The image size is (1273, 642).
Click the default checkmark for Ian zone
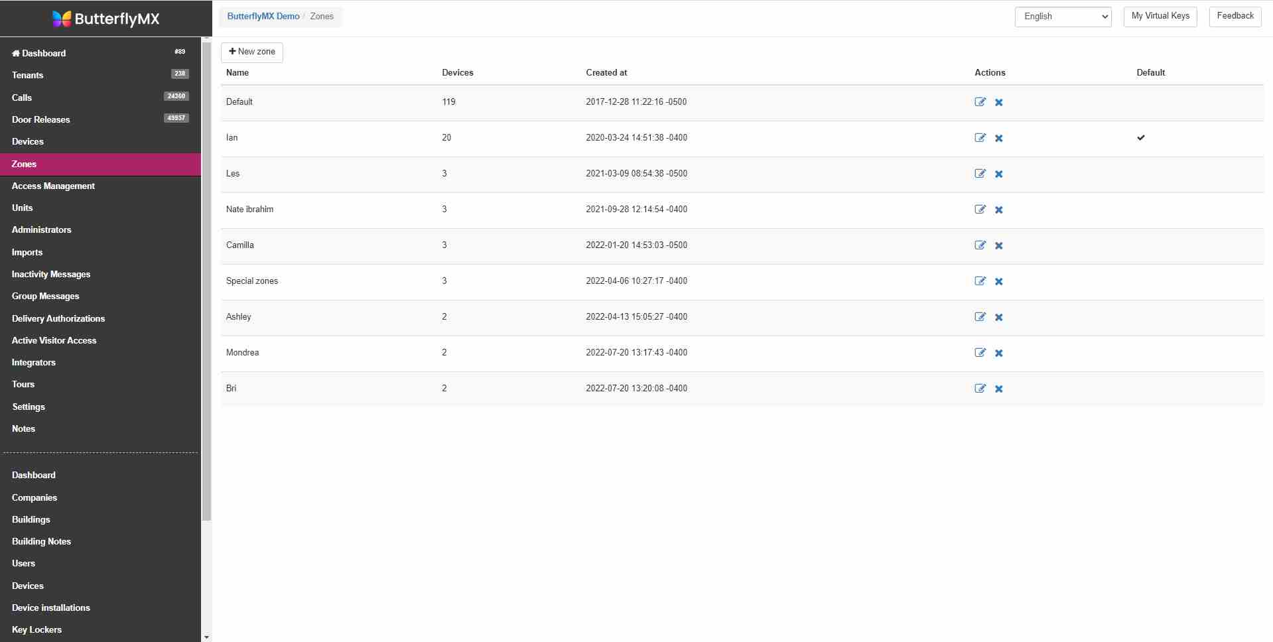(1140, 138)
